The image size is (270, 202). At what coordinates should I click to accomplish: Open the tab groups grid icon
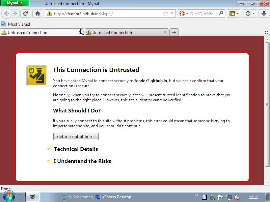(267, 32)
